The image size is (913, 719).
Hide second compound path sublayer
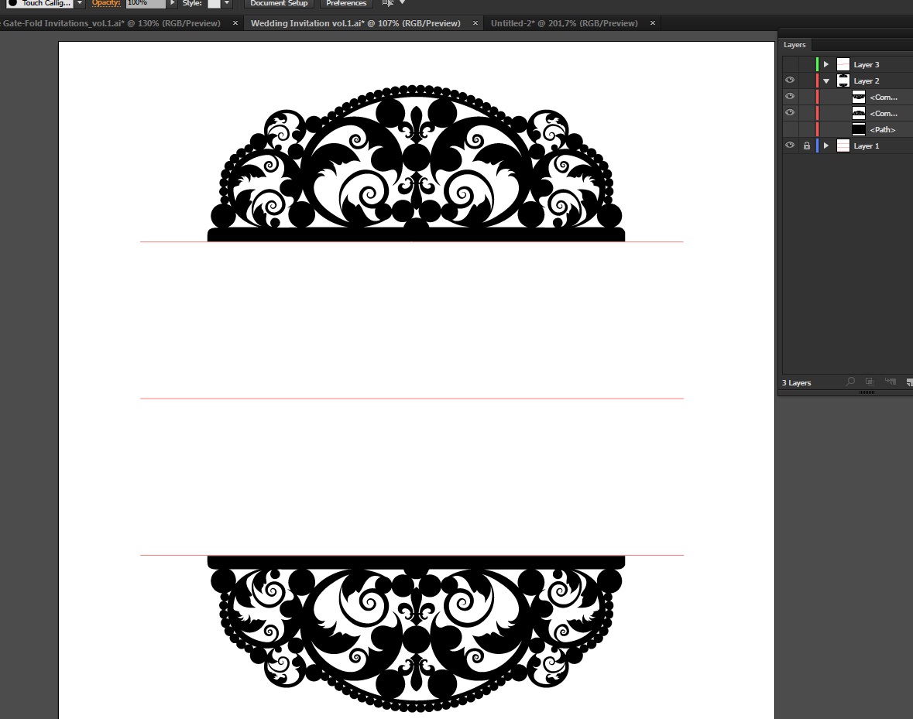(x=790, y=113)
